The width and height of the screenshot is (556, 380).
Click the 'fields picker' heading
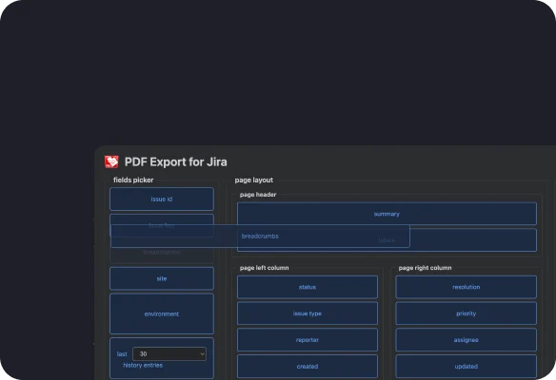133,180
